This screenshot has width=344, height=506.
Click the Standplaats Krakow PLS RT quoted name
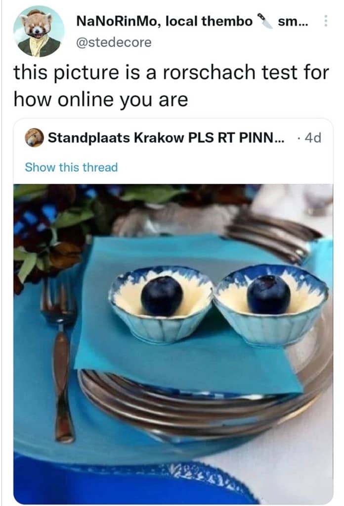coord(166,138)
